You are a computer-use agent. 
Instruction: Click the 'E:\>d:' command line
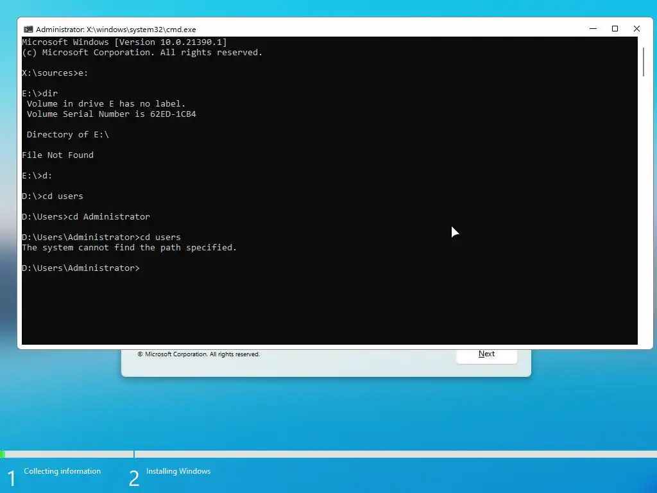(x=37, y=176)
